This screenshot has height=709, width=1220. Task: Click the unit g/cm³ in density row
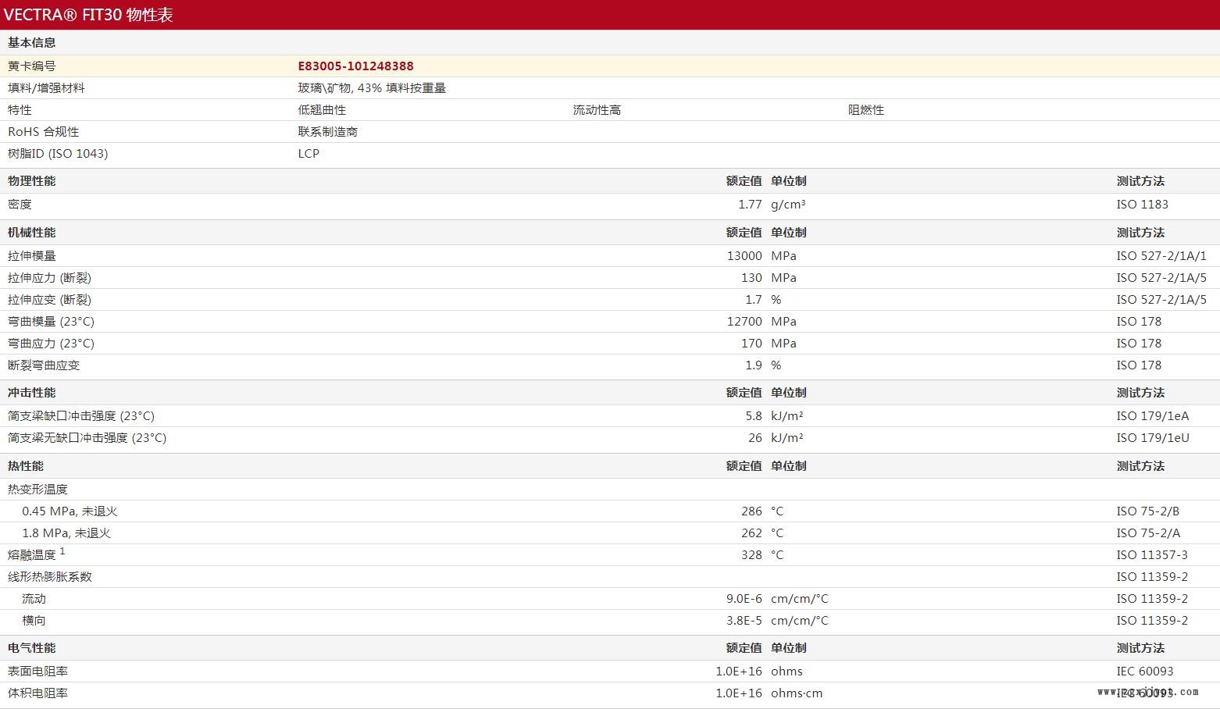tap(788, 205)
